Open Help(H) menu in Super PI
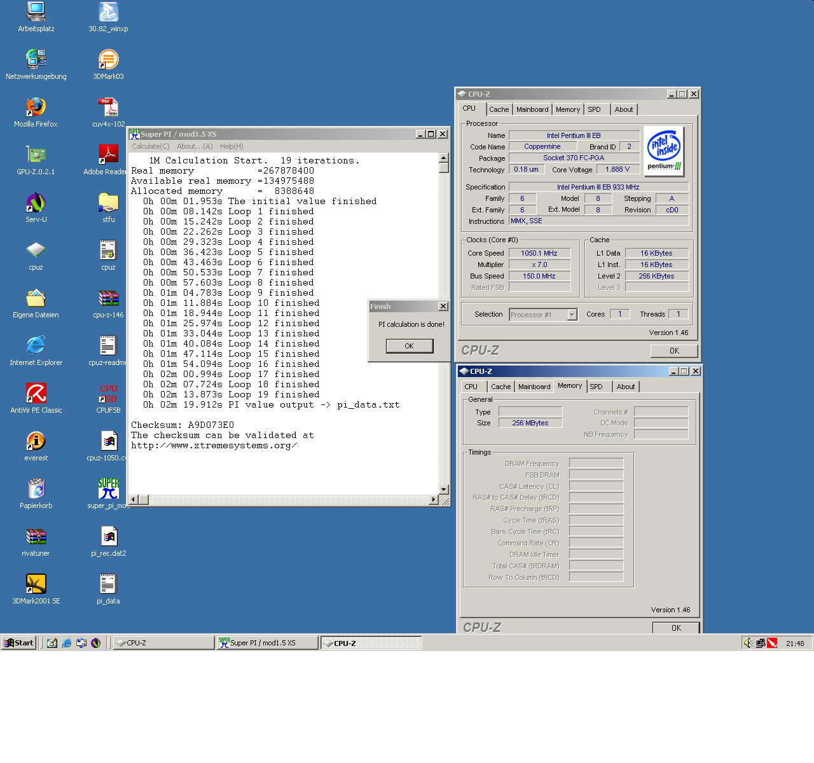This screenshot has width=814, height=763. click(231, 146)
